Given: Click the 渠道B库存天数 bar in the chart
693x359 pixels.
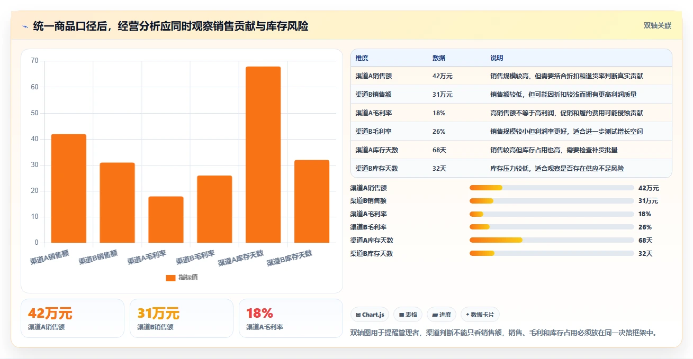Looking at the screenshot, I should 312,201.
